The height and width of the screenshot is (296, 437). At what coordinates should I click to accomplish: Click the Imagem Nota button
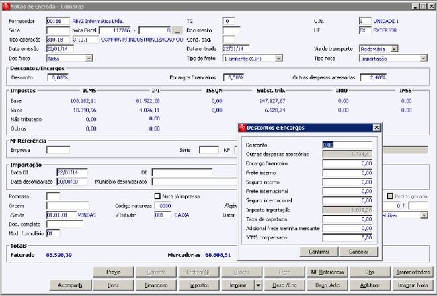click(x=413, y=285)
